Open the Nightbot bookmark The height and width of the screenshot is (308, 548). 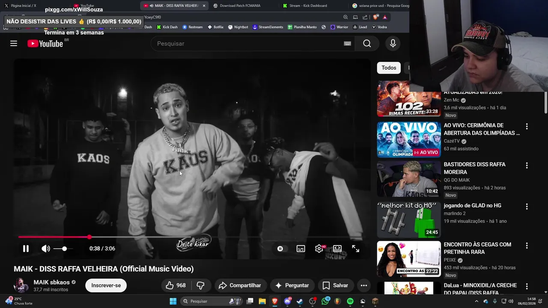(238, 27)
